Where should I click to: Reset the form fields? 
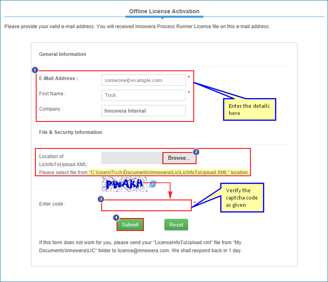tap(176, 224)
